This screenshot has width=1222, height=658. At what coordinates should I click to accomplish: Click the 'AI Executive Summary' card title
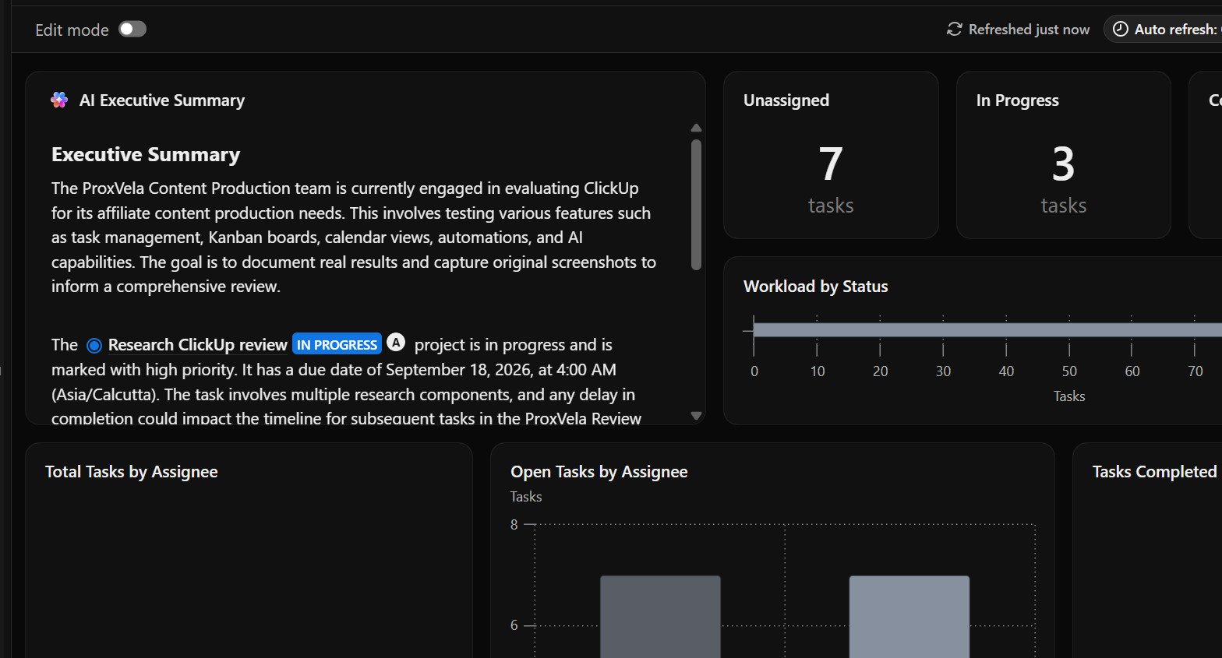point(162,100)
